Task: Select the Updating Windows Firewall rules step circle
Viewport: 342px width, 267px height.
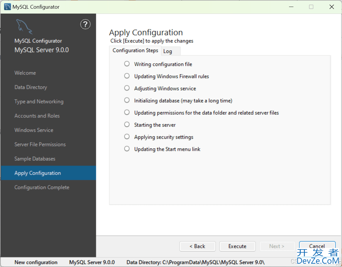Action: click(x=127, y=76)
